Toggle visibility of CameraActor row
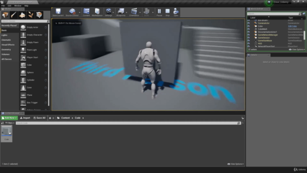307x173 pixels. click(248, 23)
